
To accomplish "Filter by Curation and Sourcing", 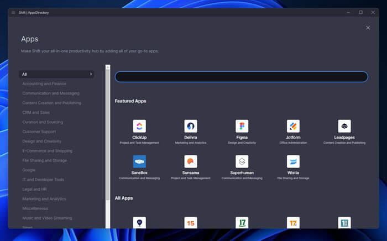I will [43, 122].
